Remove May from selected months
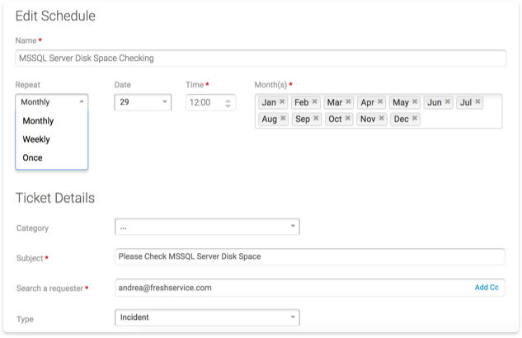This screenshot has width=522, height=338. click(x=415, y=102)
